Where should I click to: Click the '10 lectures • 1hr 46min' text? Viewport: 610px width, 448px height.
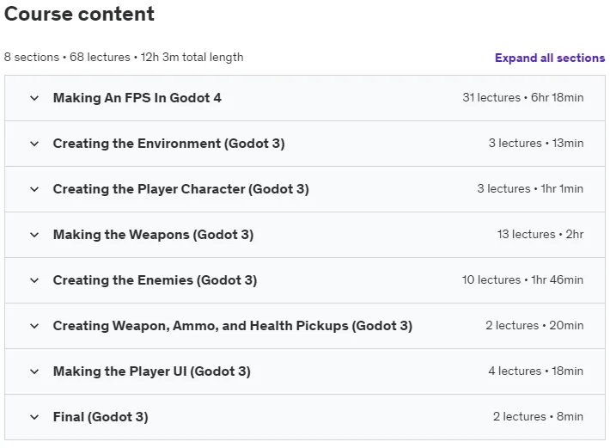point(522,279)
